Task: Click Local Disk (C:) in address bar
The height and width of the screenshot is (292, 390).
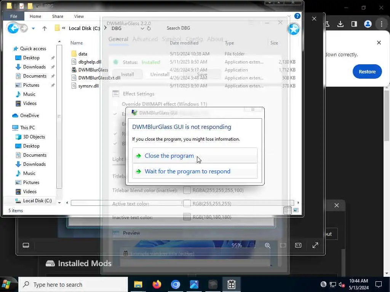Action: (84, 28)
